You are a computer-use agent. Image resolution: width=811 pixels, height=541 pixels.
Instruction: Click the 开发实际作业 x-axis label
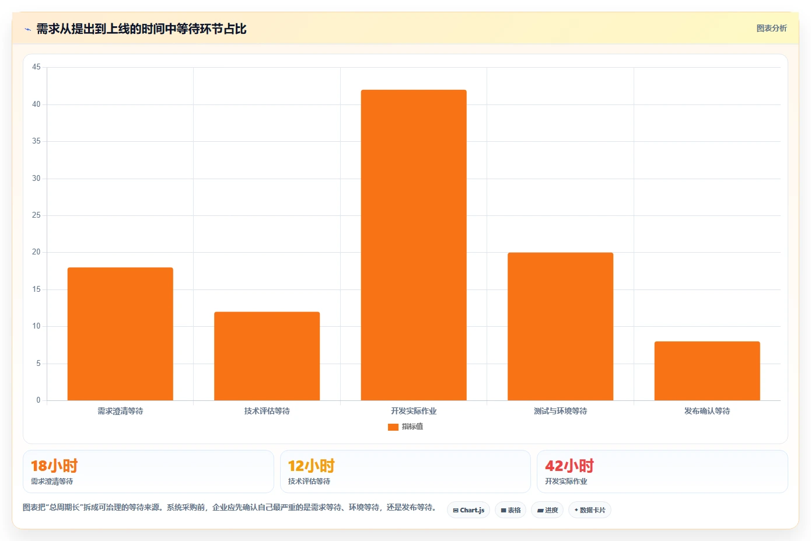click(x=414, y=411)
